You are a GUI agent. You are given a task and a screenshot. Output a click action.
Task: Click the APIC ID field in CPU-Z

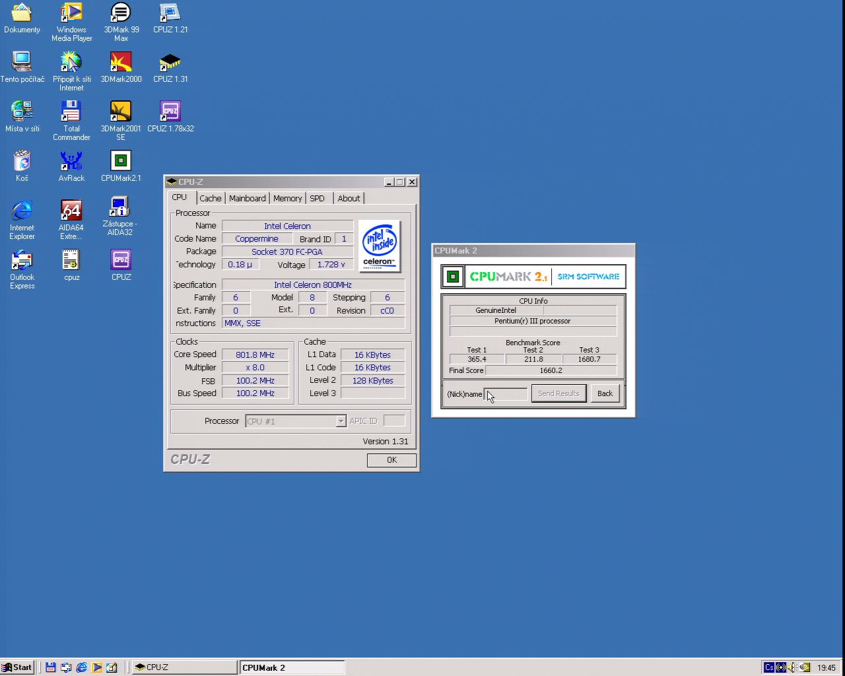pyautogui.click(x=394, y=421)
